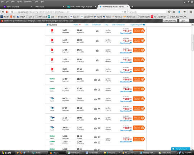Open Adobe Photoshop from the taskbar
Viewport: 194px width, 155px height.
(x=166, y=153)
